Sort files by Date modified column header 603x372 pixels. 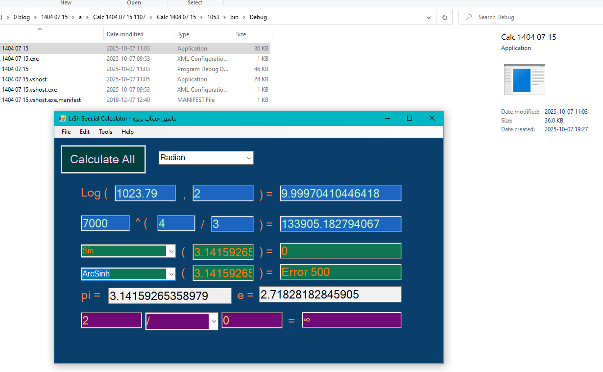click(125, 34)
